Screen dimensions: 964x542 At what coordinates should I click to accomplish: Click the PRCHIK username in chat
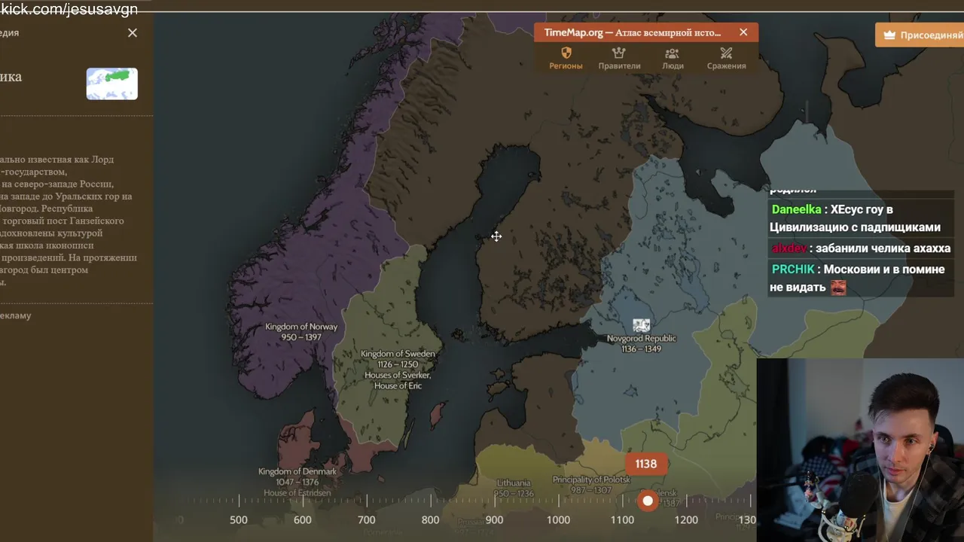[794, 269]
